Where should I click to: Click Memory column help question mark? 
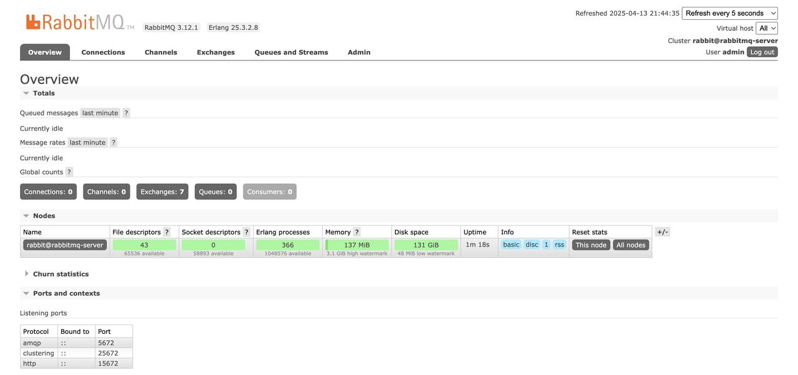pos(357,232)
